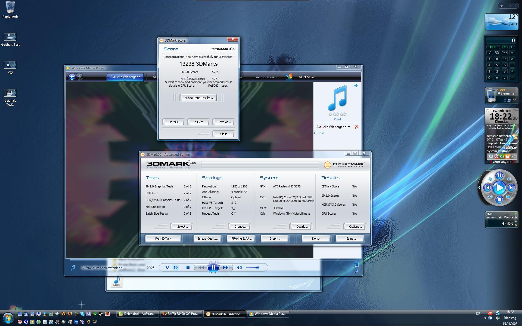Export score To Excel
This screenshot has height=326, width=522.
(x=198, y=122)
